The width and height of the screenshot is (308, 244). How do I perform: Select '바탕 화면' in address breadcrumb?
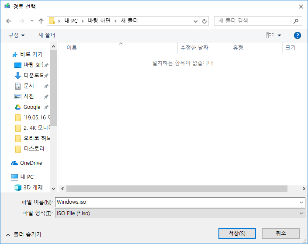(99, 21)
